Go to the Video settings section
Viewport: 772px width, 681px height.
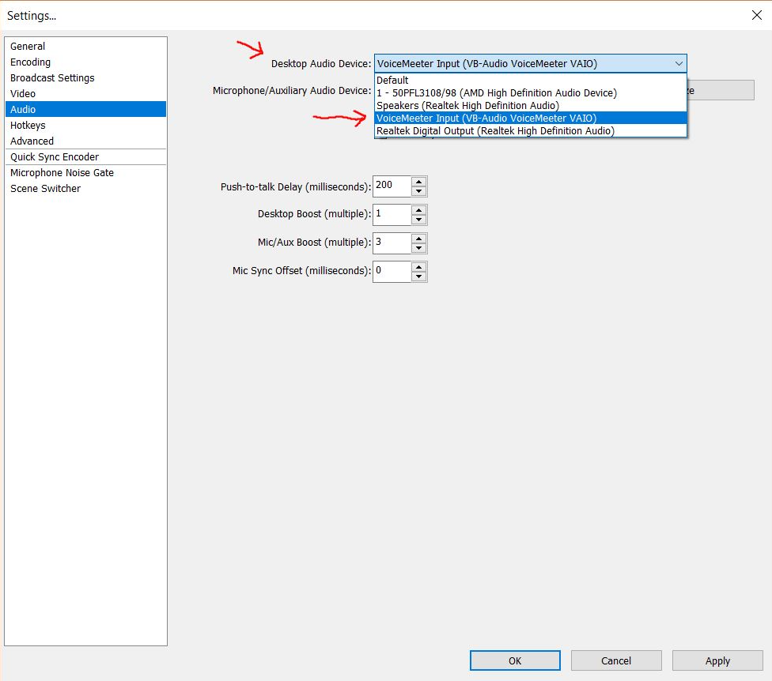85,93
